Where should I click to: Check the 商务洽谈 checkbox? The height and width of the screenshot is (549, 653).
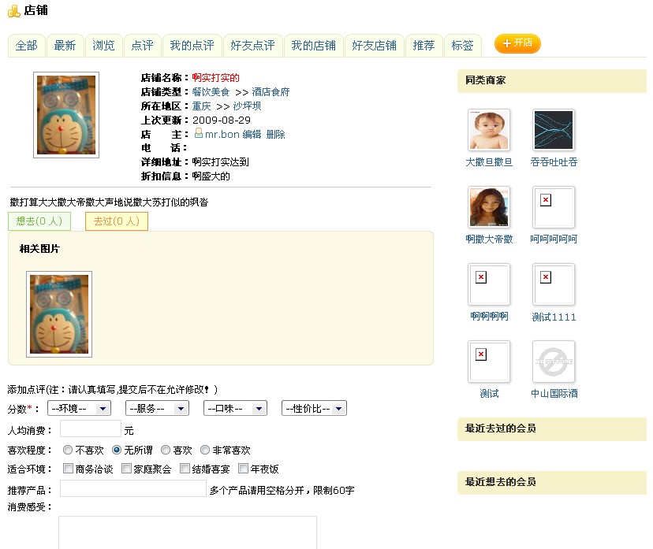[x=68, y=469]
